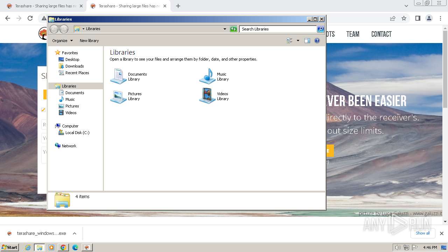Click Show all downloads button
The image size is (448, 252).
click(422, 233)
